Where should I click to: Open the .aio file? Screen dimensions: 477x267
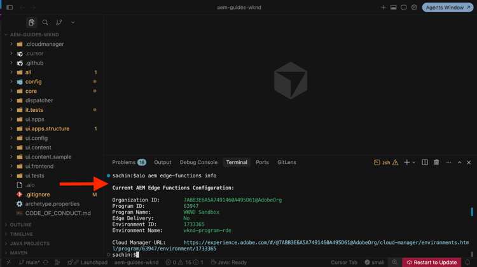pyautogui.click(x=30, y=185)
